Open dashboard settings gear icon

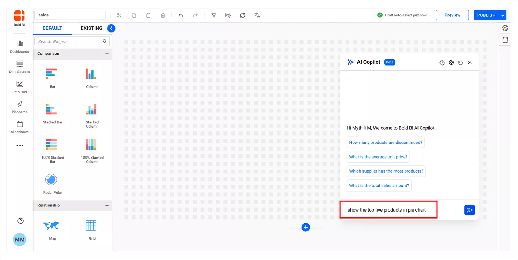coord(505,28)
